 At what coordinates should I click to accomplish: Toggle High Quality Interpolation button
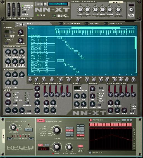click(54, 16)
